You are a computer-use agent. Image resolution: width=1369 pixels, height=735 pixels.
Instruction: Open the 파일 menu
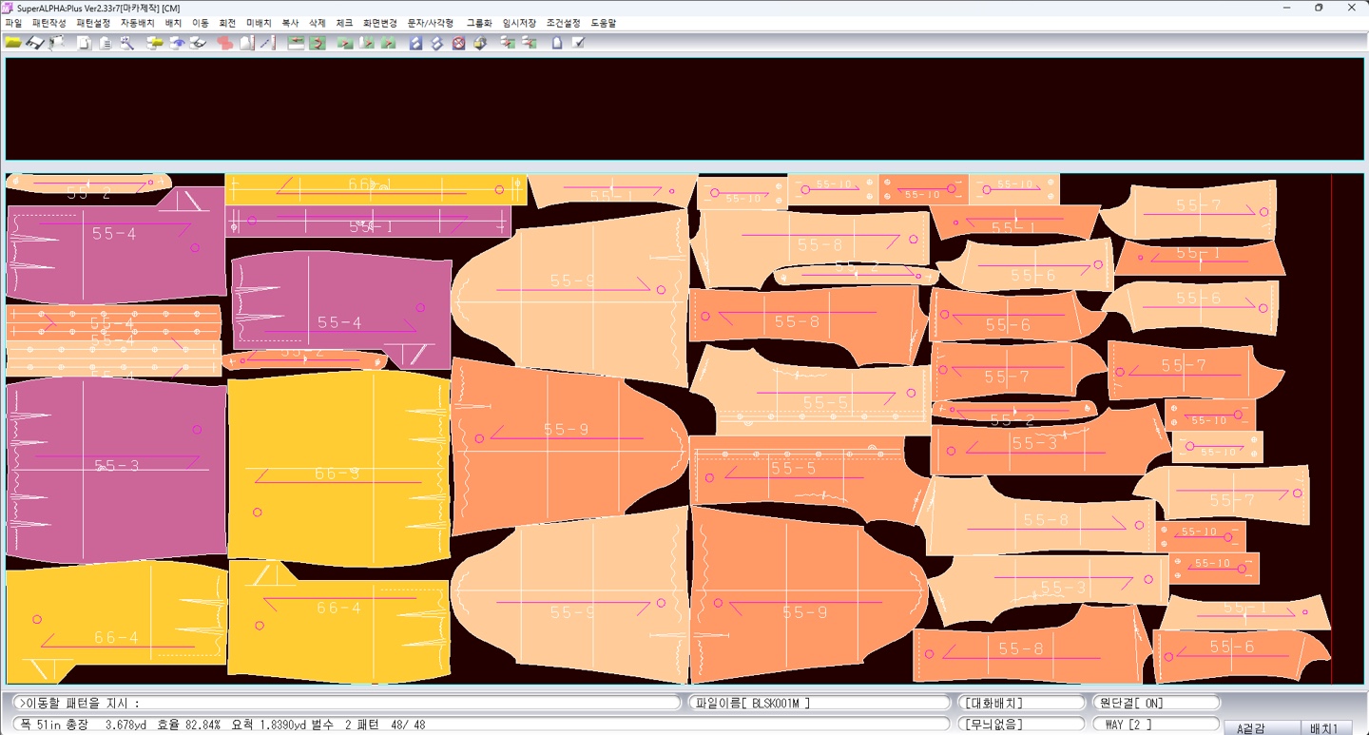click(x=13, y=23)
